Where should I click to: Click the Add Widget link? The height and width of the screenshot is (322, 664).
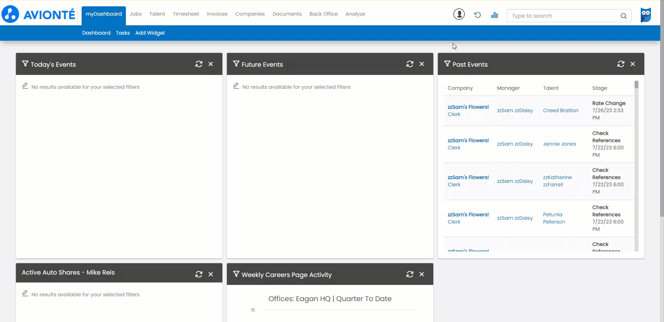150,33
